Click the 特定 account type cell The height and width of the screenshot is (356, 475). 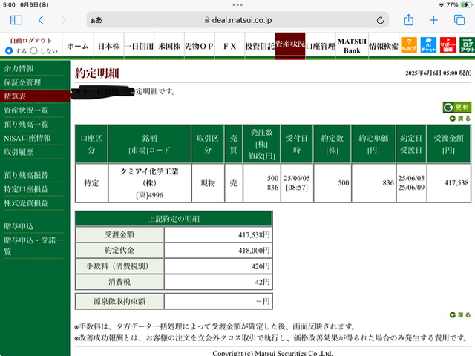pyautogui.click(x=91, y=183)
